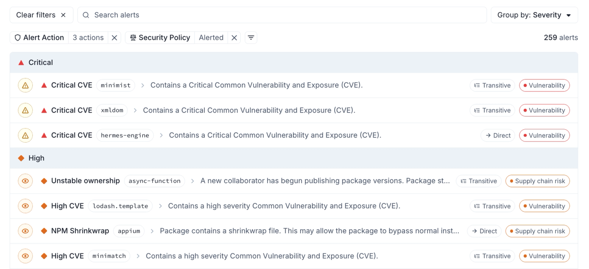This screenshot has width=589, height=269.
Task: Open High CVE title on minimatch row
Action: coord(67,256)
